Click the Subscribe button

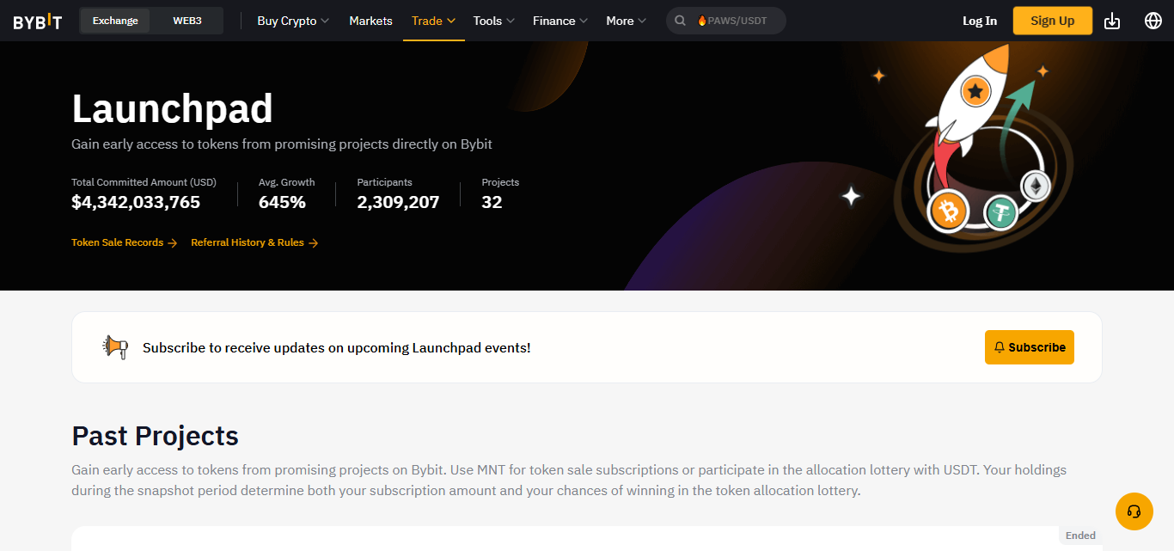1030,347
